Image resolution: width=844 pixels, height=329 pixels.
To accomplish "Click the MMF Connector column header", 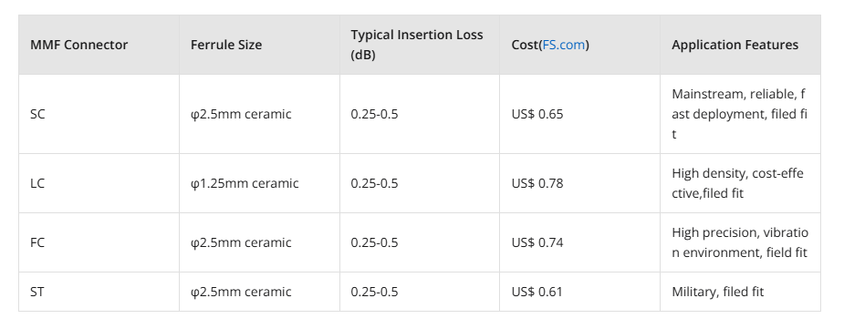I will (x=99, y=45).
